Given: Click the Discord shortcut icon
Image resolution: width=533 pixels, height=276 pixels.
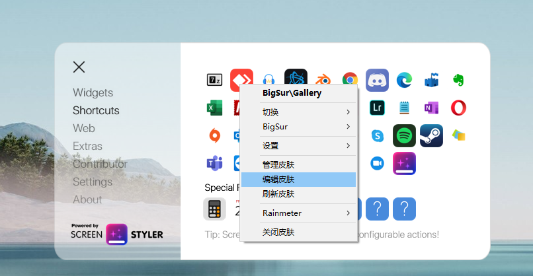Looking at the screenshot, I should tap(377, 80).
